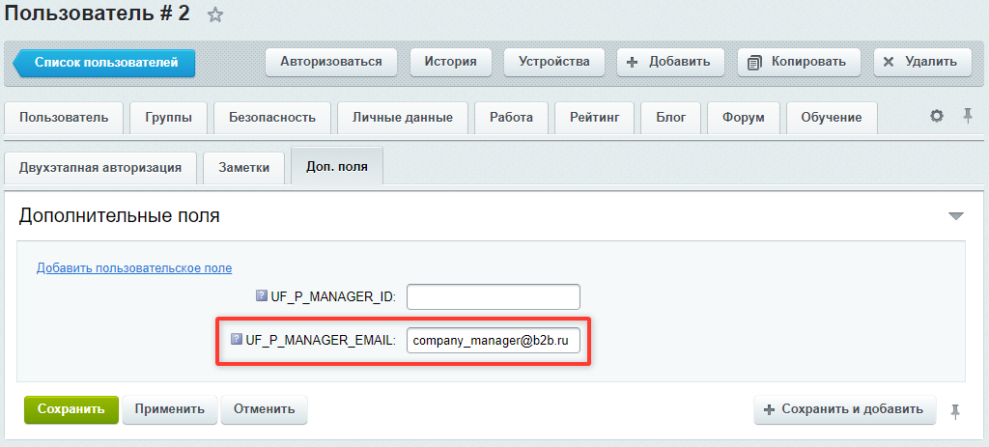Click Копировать to copy the user
Image resolution: width=989 pixels, height=447 pixels.
[799, 62]
